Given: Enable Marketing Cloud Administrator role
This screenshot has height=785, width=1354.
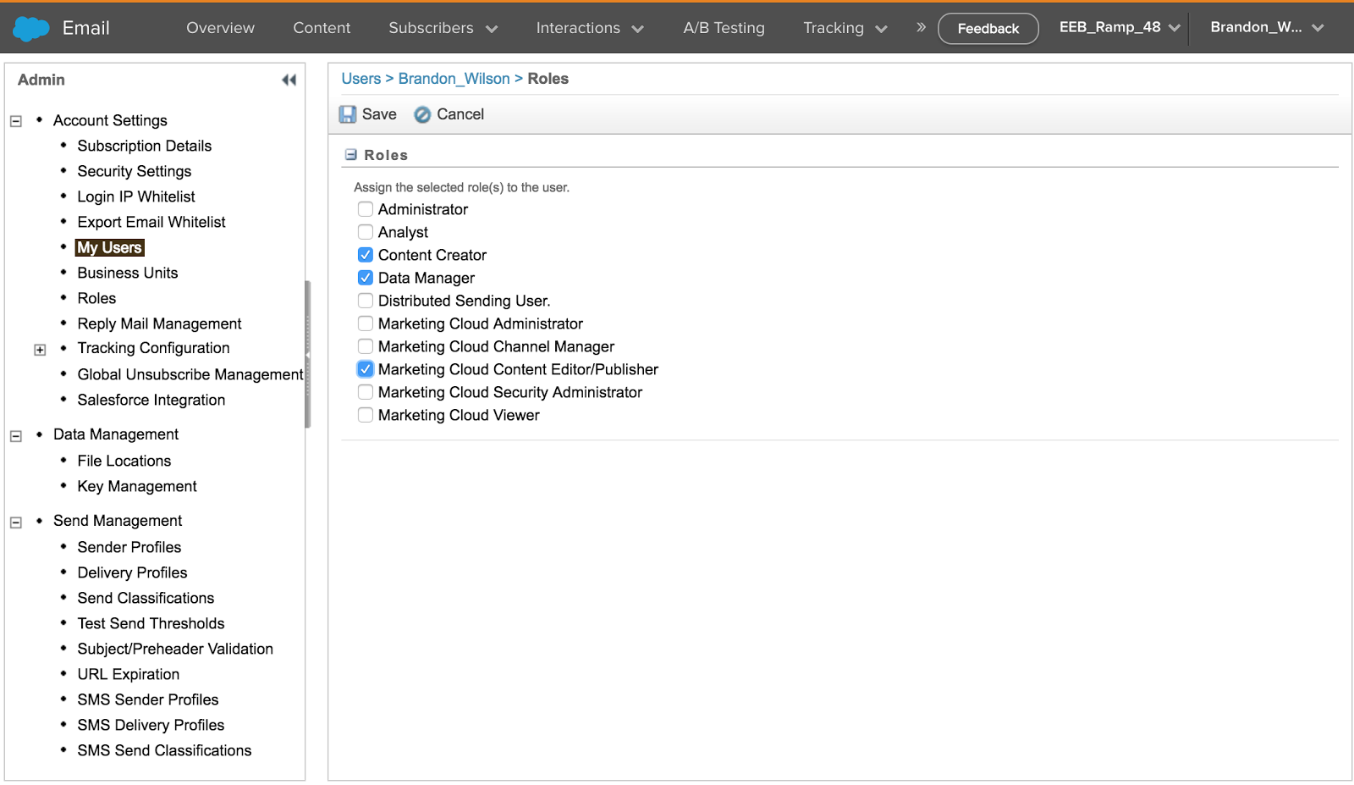Looking at the screenshot, I should (366, 323).
